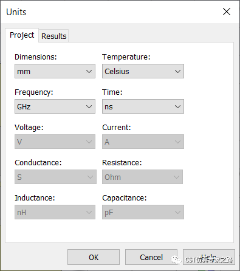Open the Dimensions unit dropdown
This screenshot has width=240, height=271.
(x=55, y=71)
